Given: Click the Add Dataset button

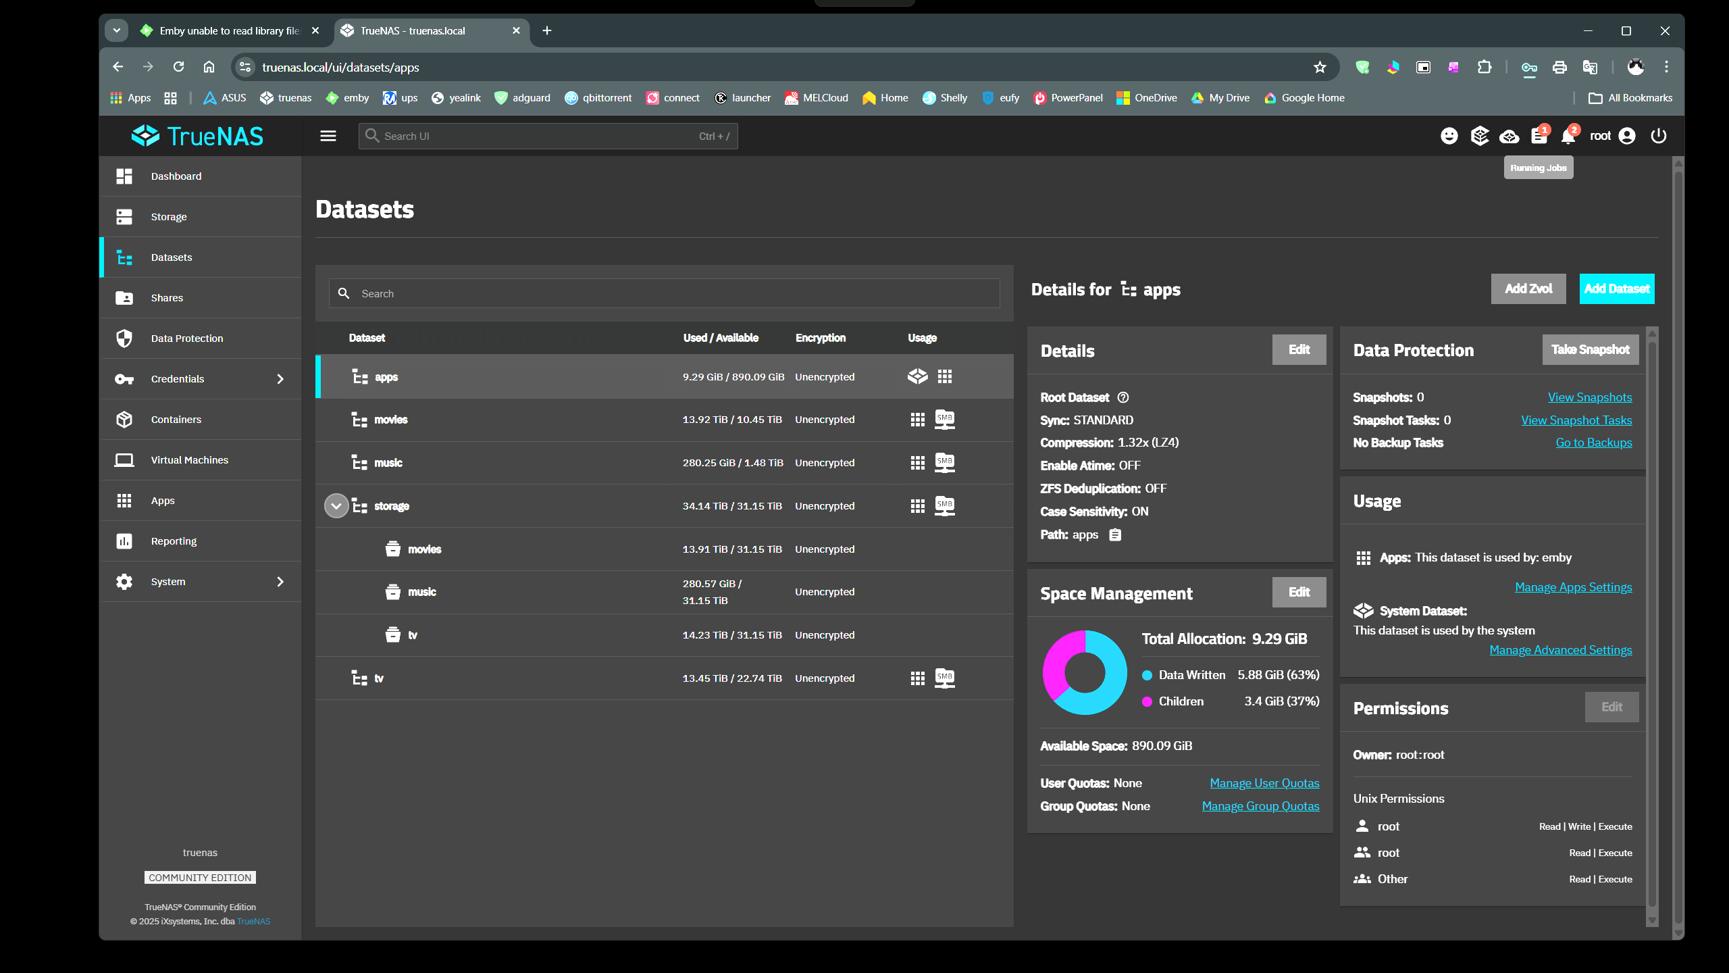Looking at the screenshot, I should (x=1616, y=289).
